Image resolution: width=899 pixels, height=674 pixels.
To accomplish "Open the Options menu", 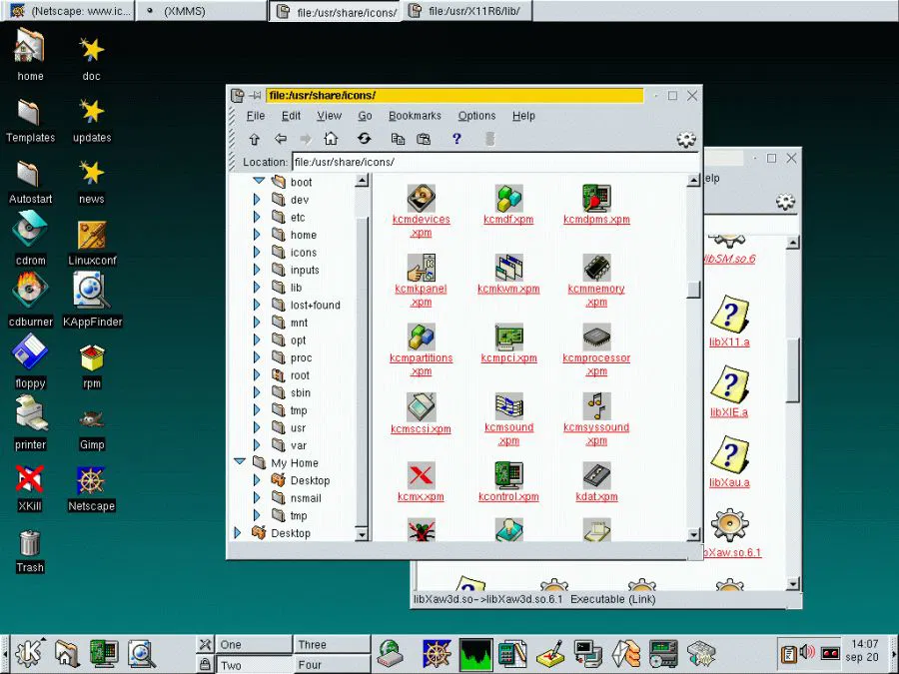I will tap(476, 116).
